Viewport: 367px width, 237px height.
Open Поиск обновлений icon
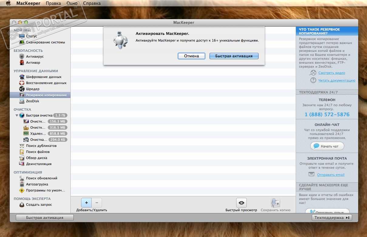(22, 178)
